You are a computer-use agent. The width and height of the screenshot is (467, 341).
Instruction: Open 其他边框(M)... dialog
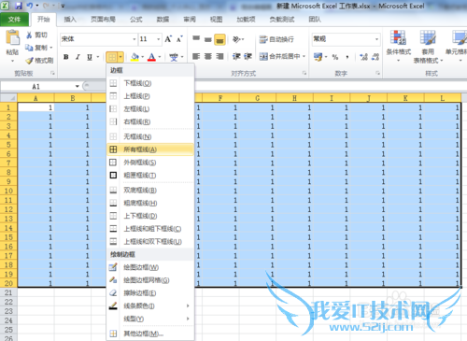150,334
